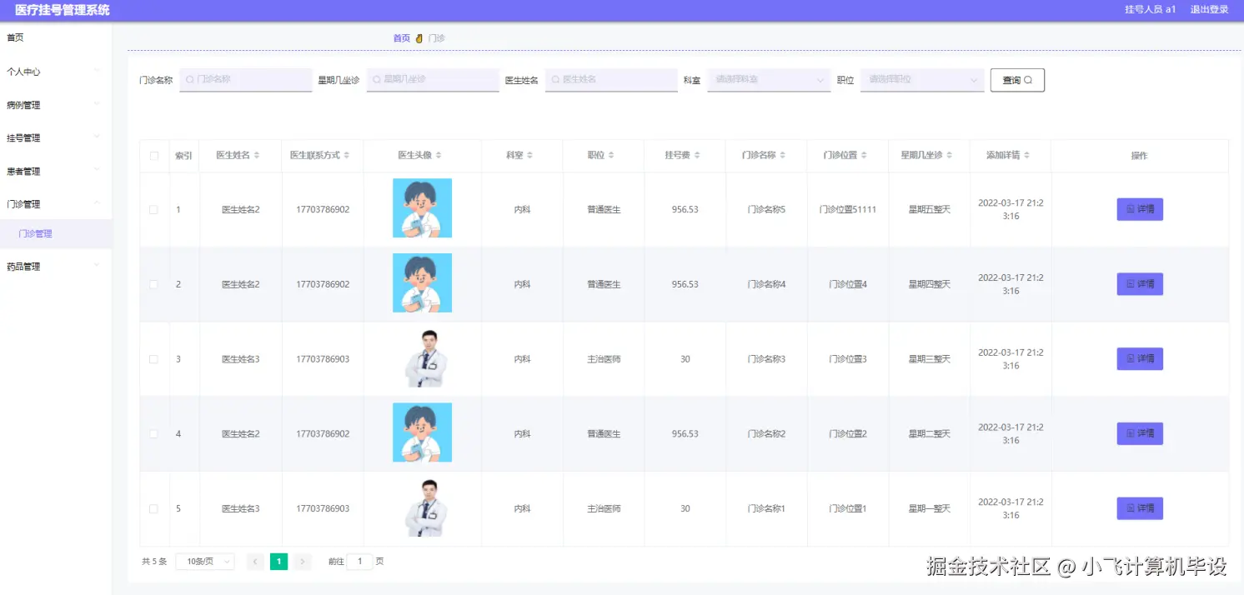Viewport: 1244px width, 595px height.
Task: Sort by 星期几坐诊 column arrows
Action: (949, 156)
